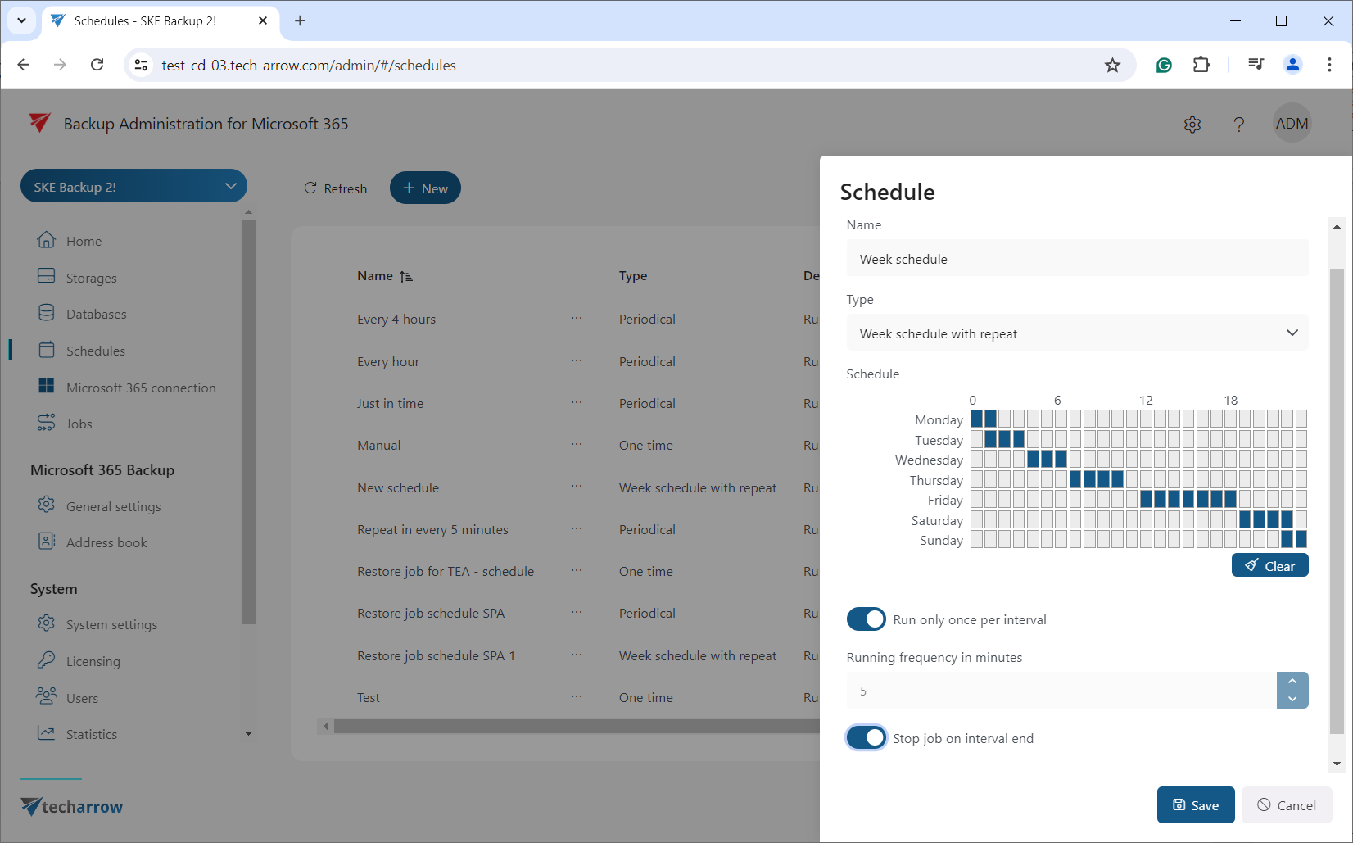
Task: Click the schedule Name input field
Action: (1076, 259)
